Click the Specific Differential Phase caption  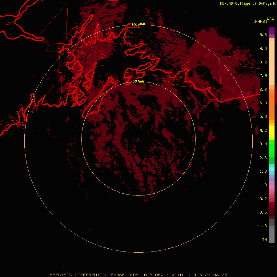coord(138,275)
